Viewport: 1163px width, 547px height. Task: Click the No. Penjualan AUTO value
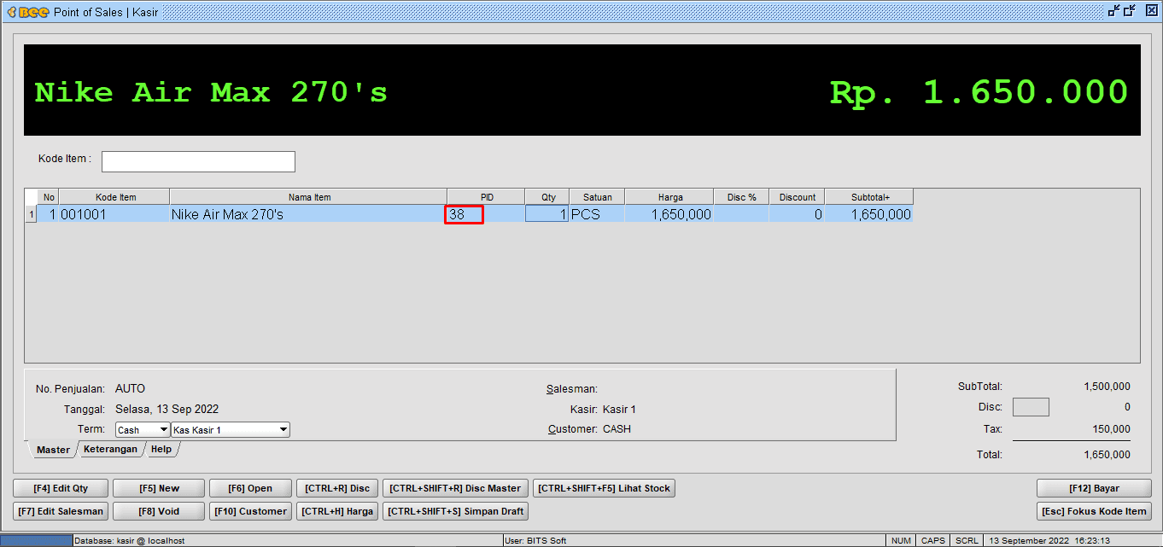click(130, 389)
